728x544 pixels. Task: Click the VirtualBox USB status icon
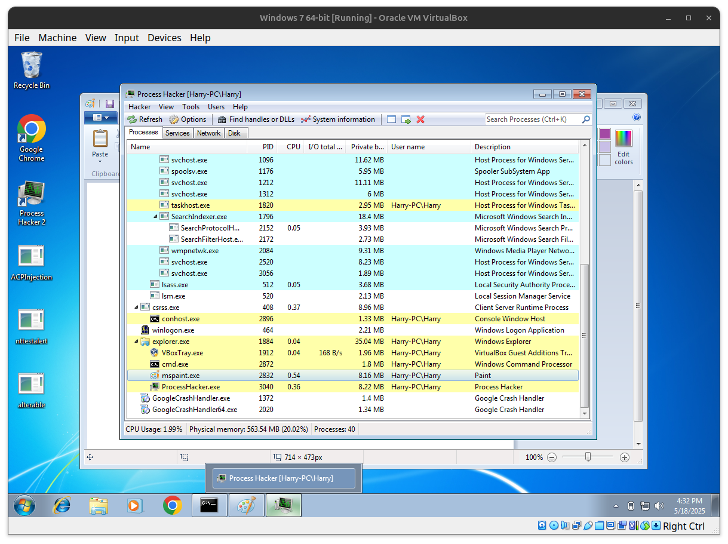588,525
